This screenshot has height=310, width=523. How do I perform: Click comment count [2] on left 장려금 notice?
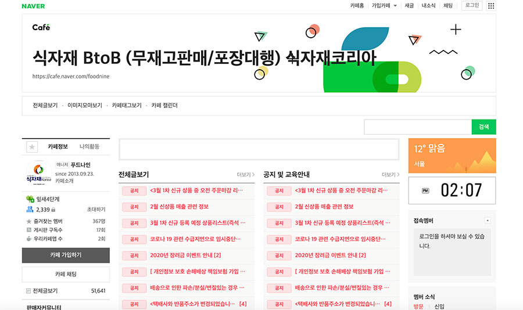[x=217, y=255]
